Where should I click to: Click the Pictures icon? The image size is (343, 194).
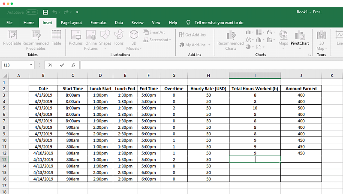pos(75,35)
